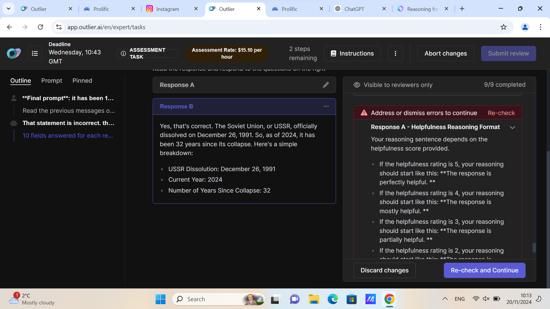Viewport: 550px width, 309px height.
Task: Open File Explorer from taskbar
Action: point(314,299)
